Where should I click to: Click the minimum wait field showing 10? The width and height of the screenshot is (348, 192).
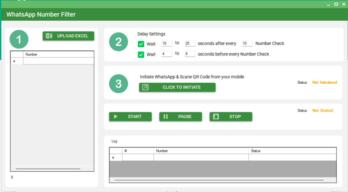[167, 43]
